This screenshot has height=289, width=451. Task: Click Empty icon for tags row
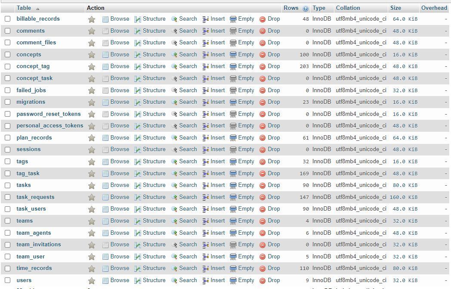[233, 162]
